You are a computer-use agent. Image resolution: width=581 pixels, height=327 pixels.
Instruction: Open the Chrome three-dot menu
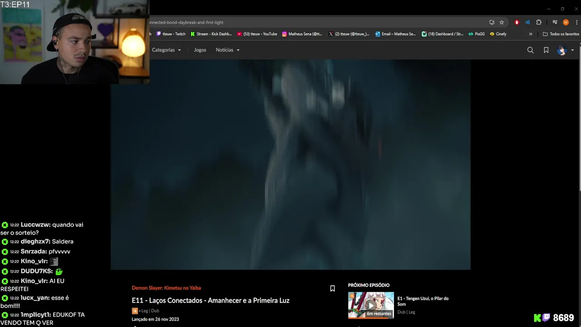click(x=576, y=22)
